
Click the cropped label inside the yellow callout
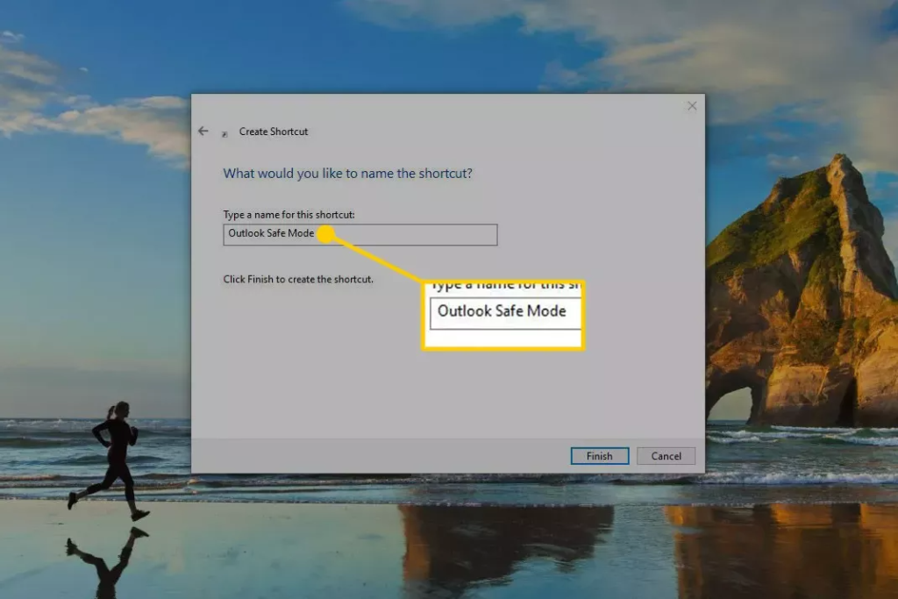click(x=504, y=287)
